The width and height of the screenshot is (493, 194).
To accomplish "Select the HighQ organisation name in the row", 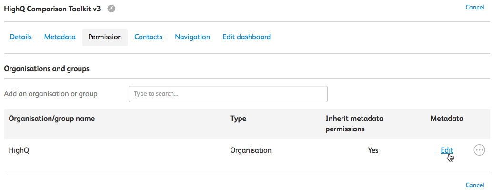I will (19, 150).
